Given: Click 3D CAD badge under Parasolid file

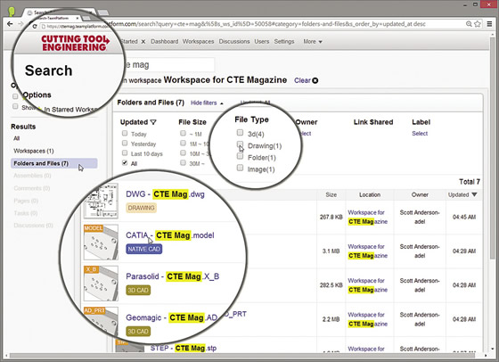Looking at the screenshot, I should tap(138, 290).
